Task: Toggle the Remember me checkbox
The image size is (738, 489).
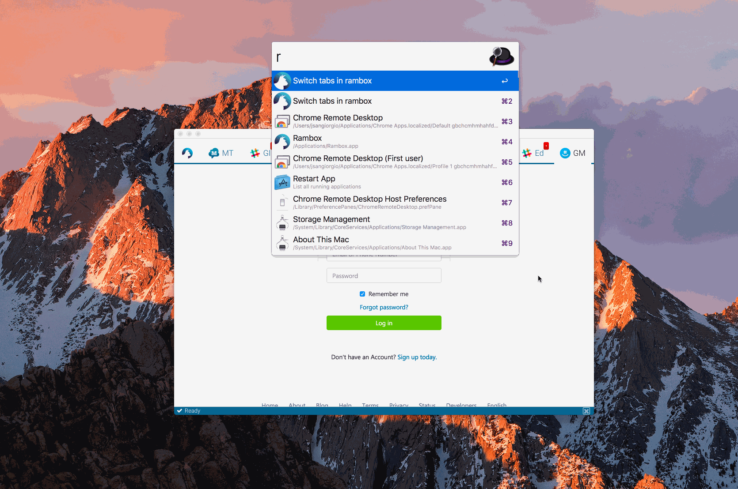Action: [362, 294]
